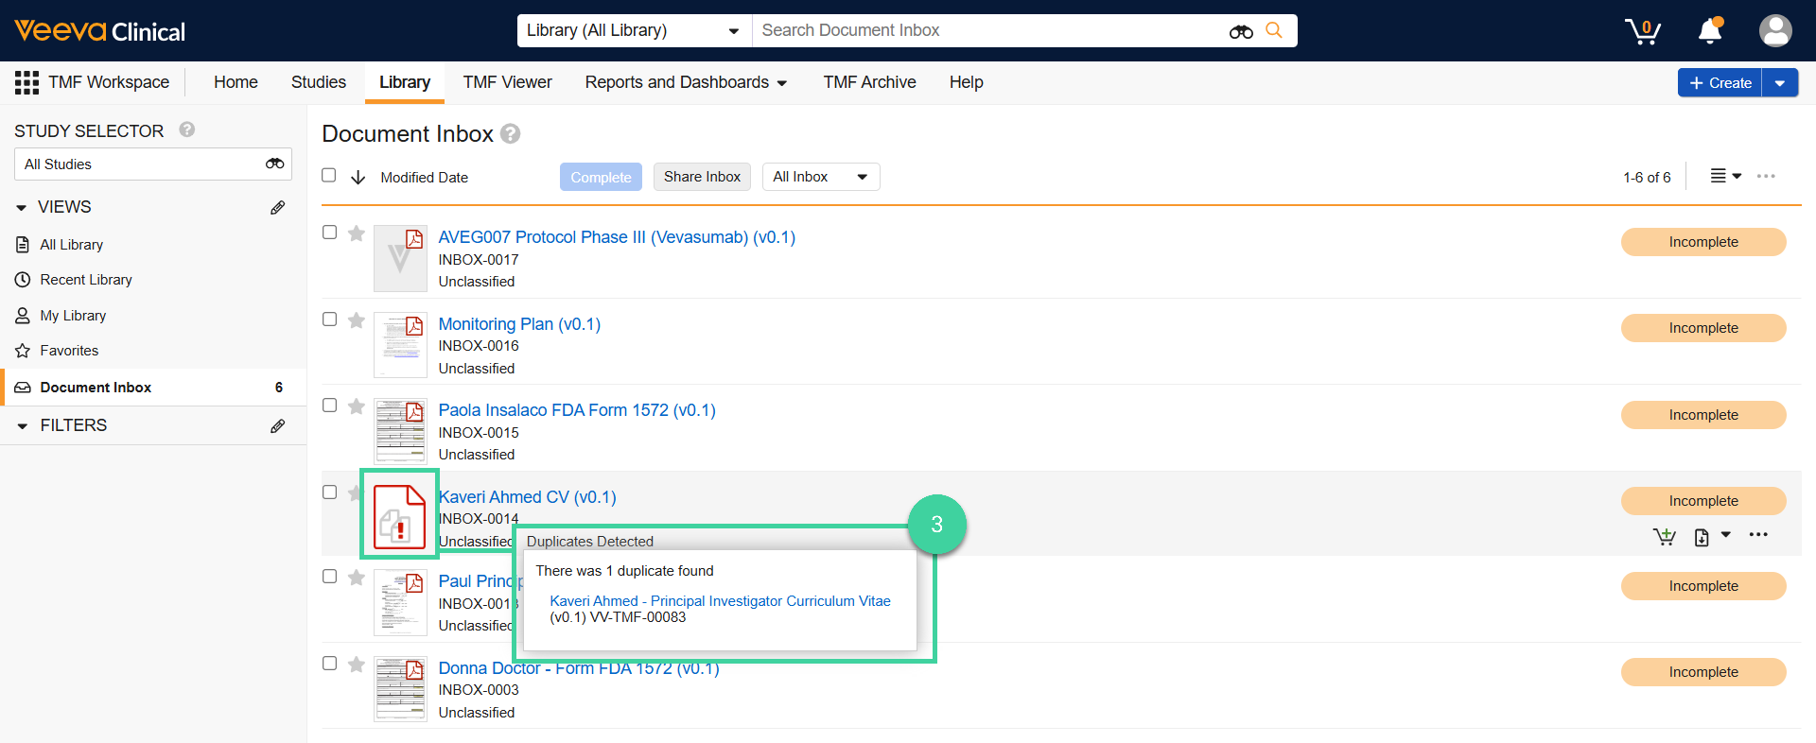
Task: Collapse the VIEWS section
Action: pyautogui.click(x=22, y=207)
